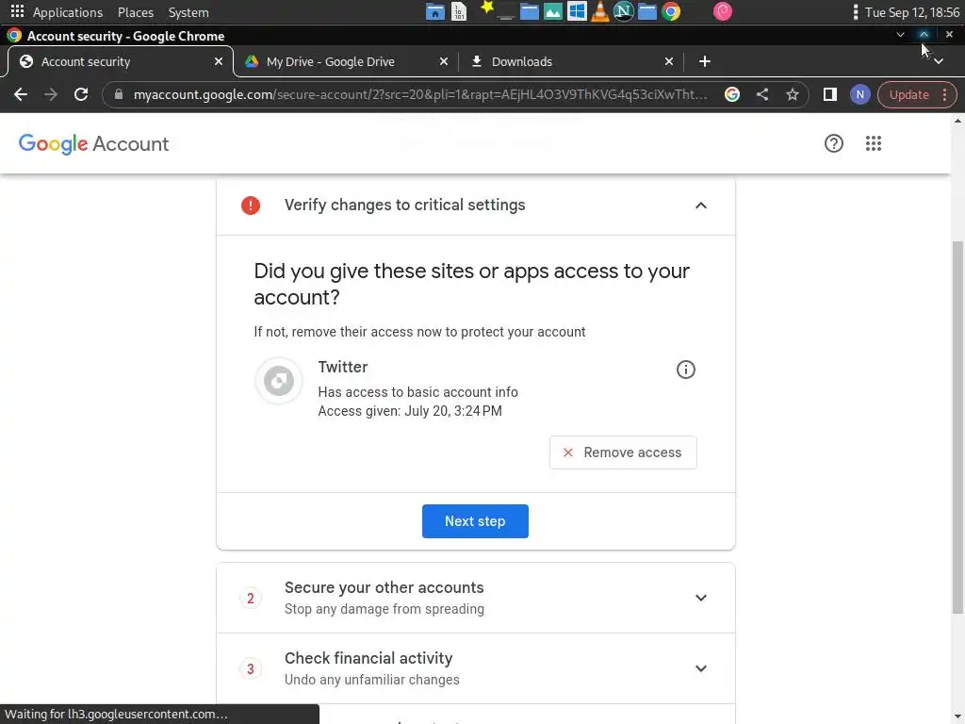Click the panel vertical dots handle
This screenshot has height=724, width=965.
click(x=855, y=11)
